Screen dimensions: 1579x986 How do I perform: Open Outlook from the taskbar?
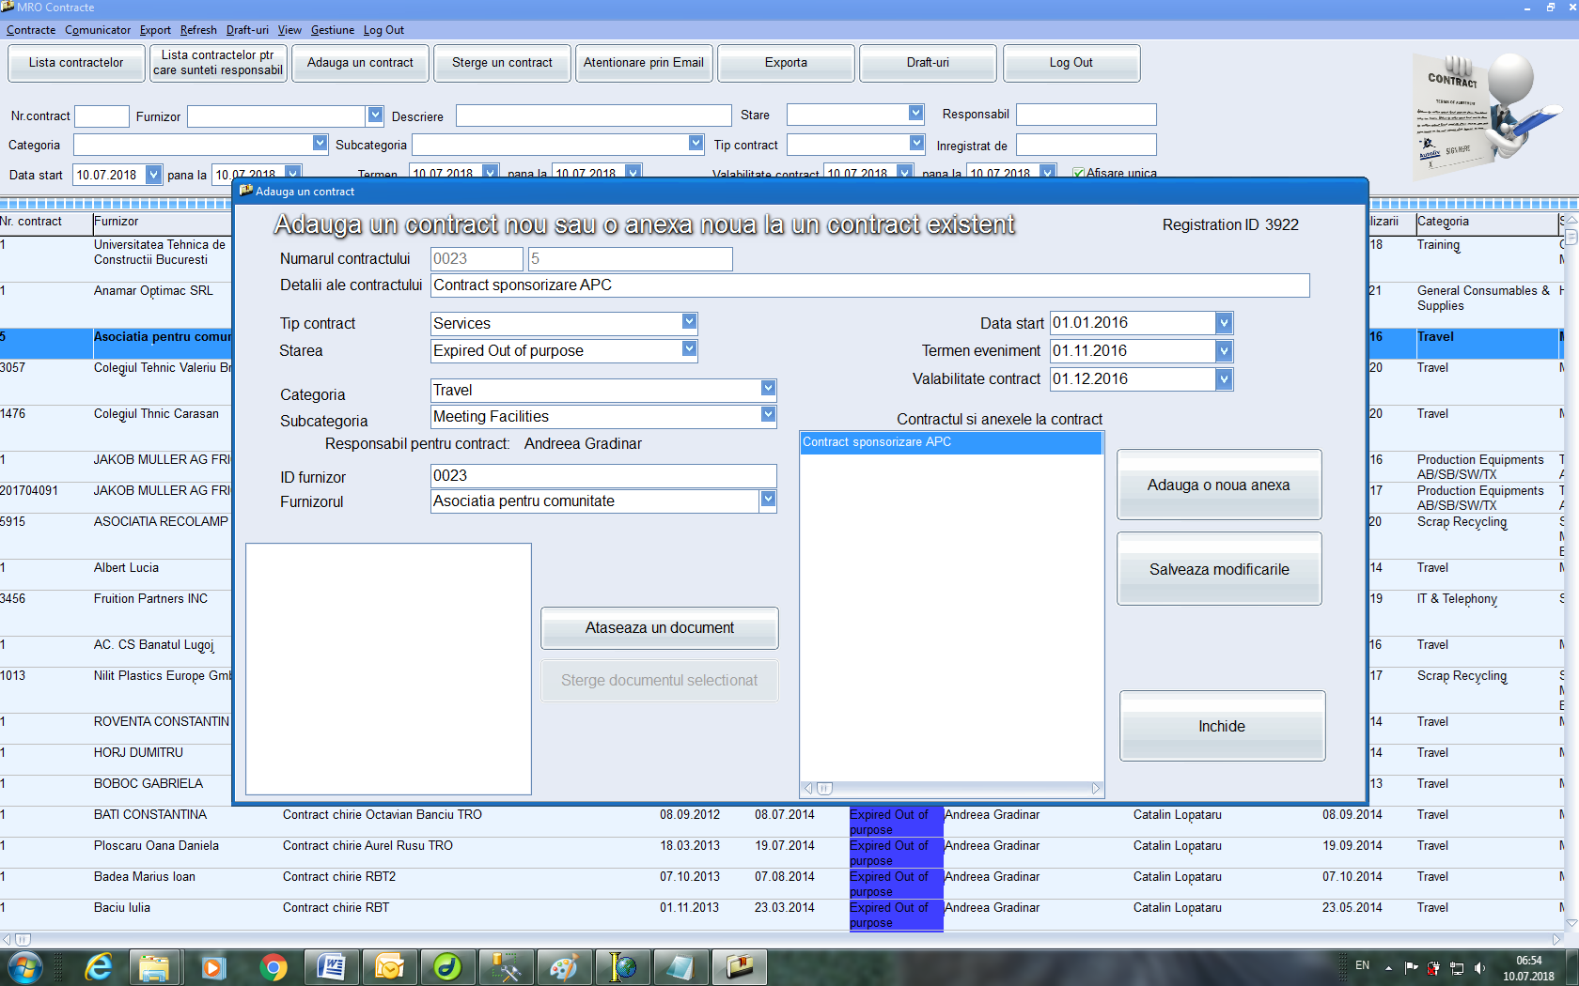click(389, 966)
